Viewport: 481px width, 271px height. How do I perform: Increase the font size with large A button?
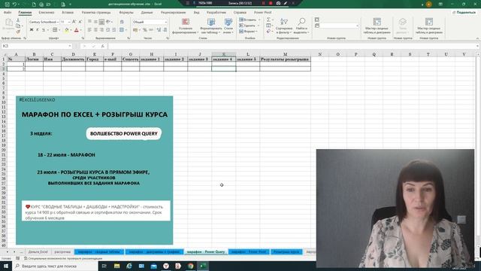tap(74, 22)
